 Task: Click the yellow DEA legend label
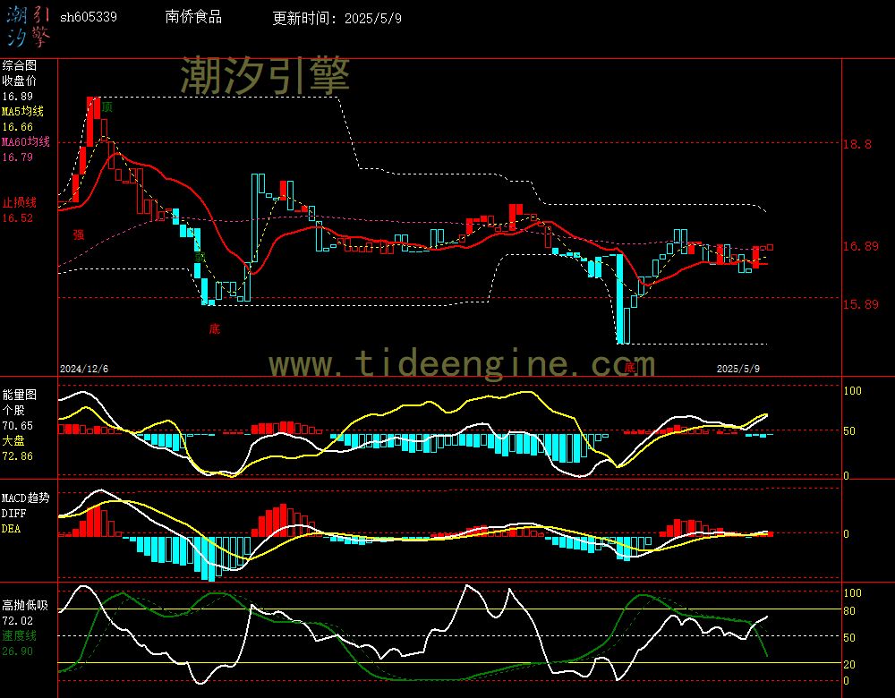pyautogui.click(x=11, y=529)
